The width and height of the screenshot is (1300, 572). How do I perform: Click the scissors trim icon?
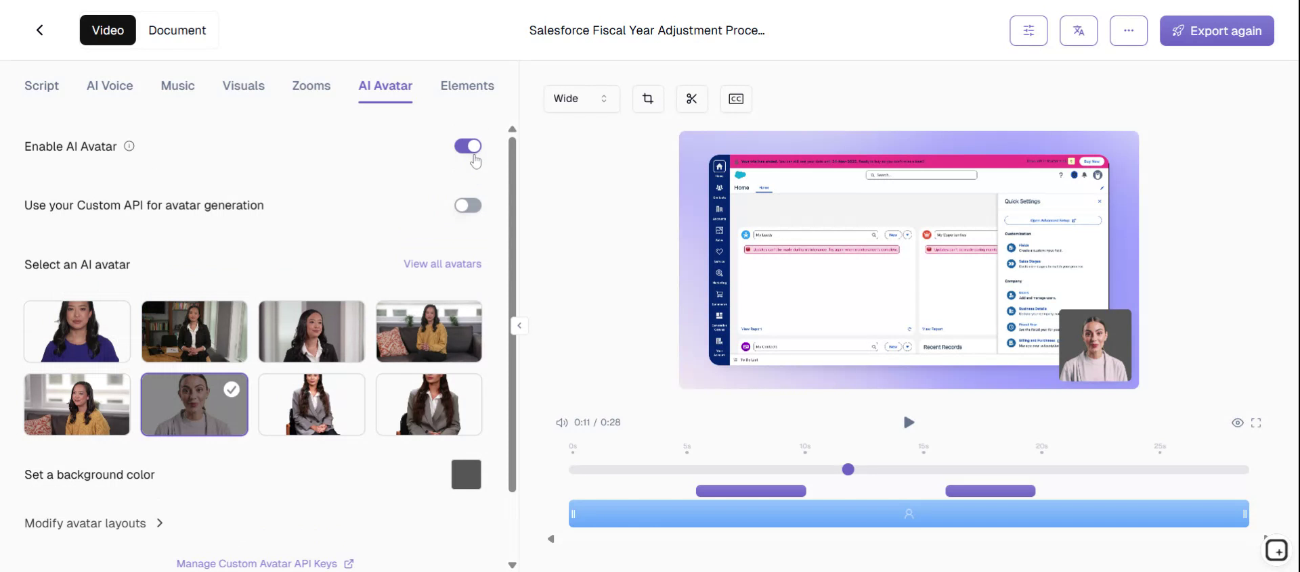click(691, 99)
